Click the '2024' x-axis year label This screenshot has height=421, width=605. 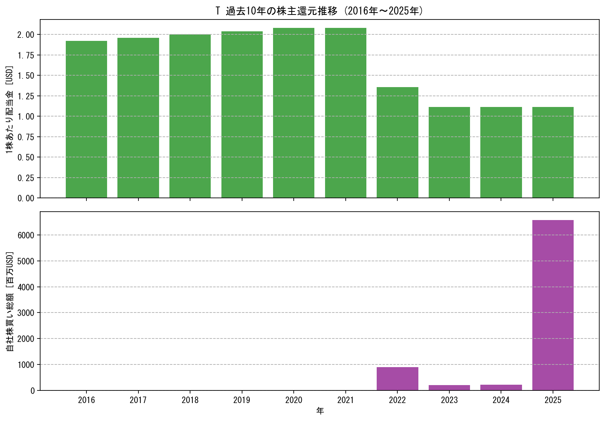[501, 400]
